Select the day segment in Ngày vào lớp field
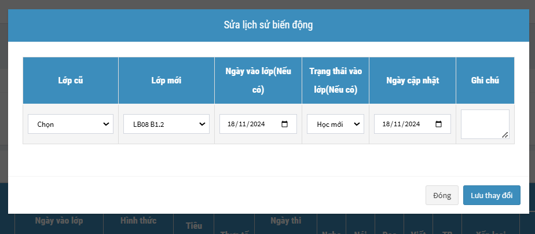This screenshot has width=535, height=234. (231, 124)
